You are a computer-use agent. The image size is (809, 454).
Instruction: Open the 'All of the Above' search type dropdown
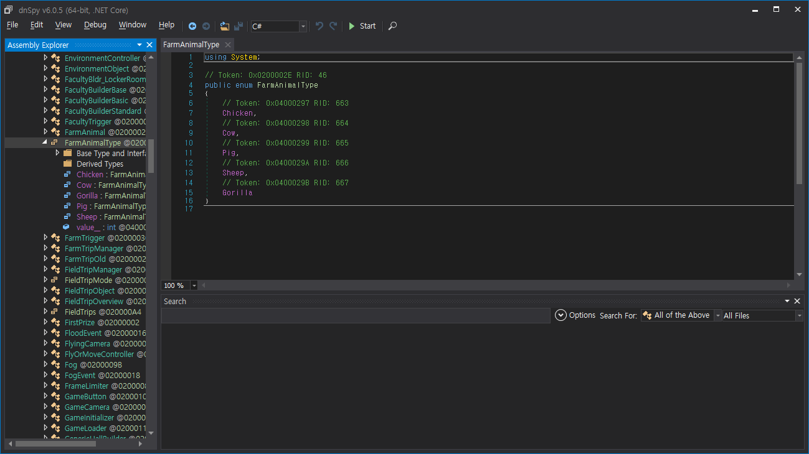pyautogui.click(x=717, y=316)
